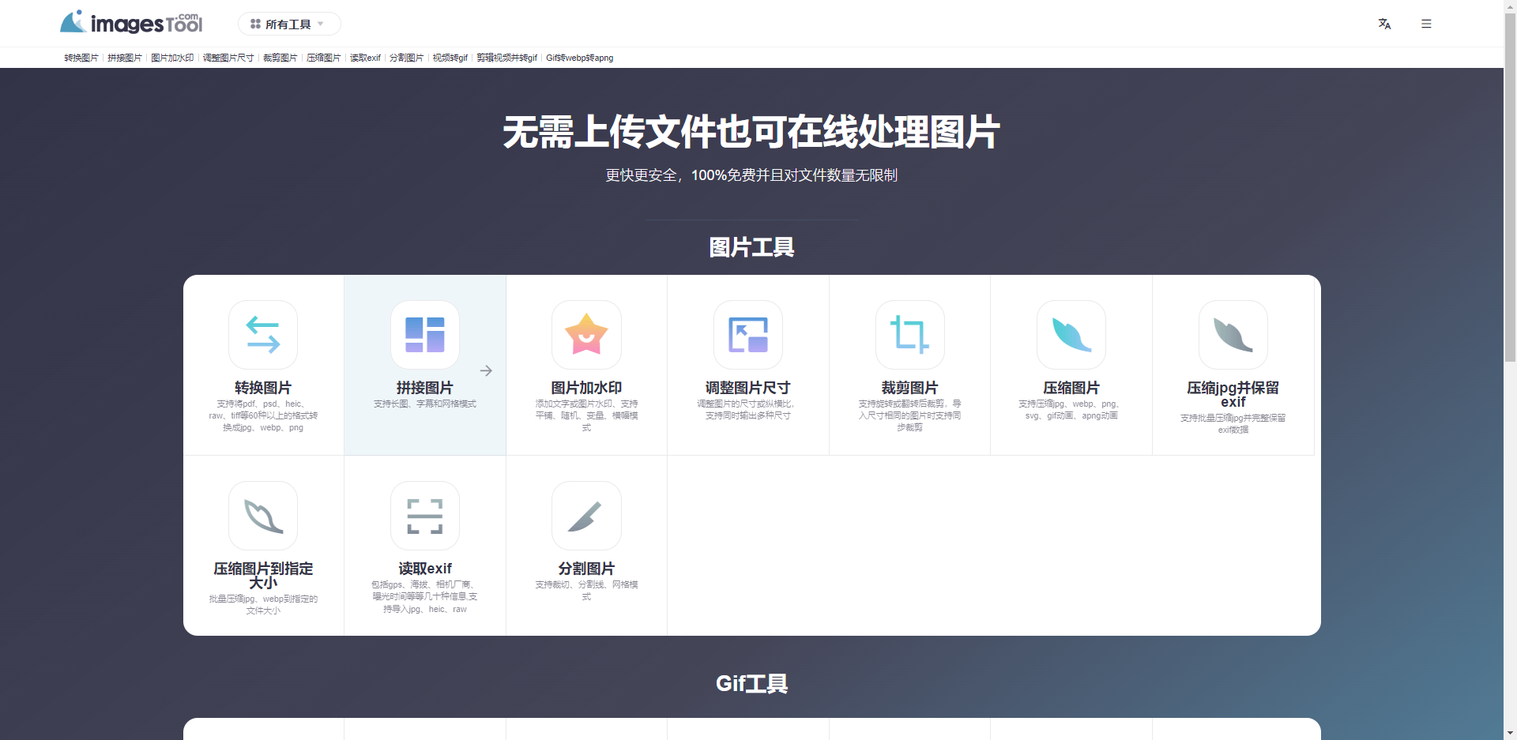Click the 压缩jpg并保留exif gray leaf icon
Screen dimensions: 1517x740
pyautogui.click(x=1233, y=335)
